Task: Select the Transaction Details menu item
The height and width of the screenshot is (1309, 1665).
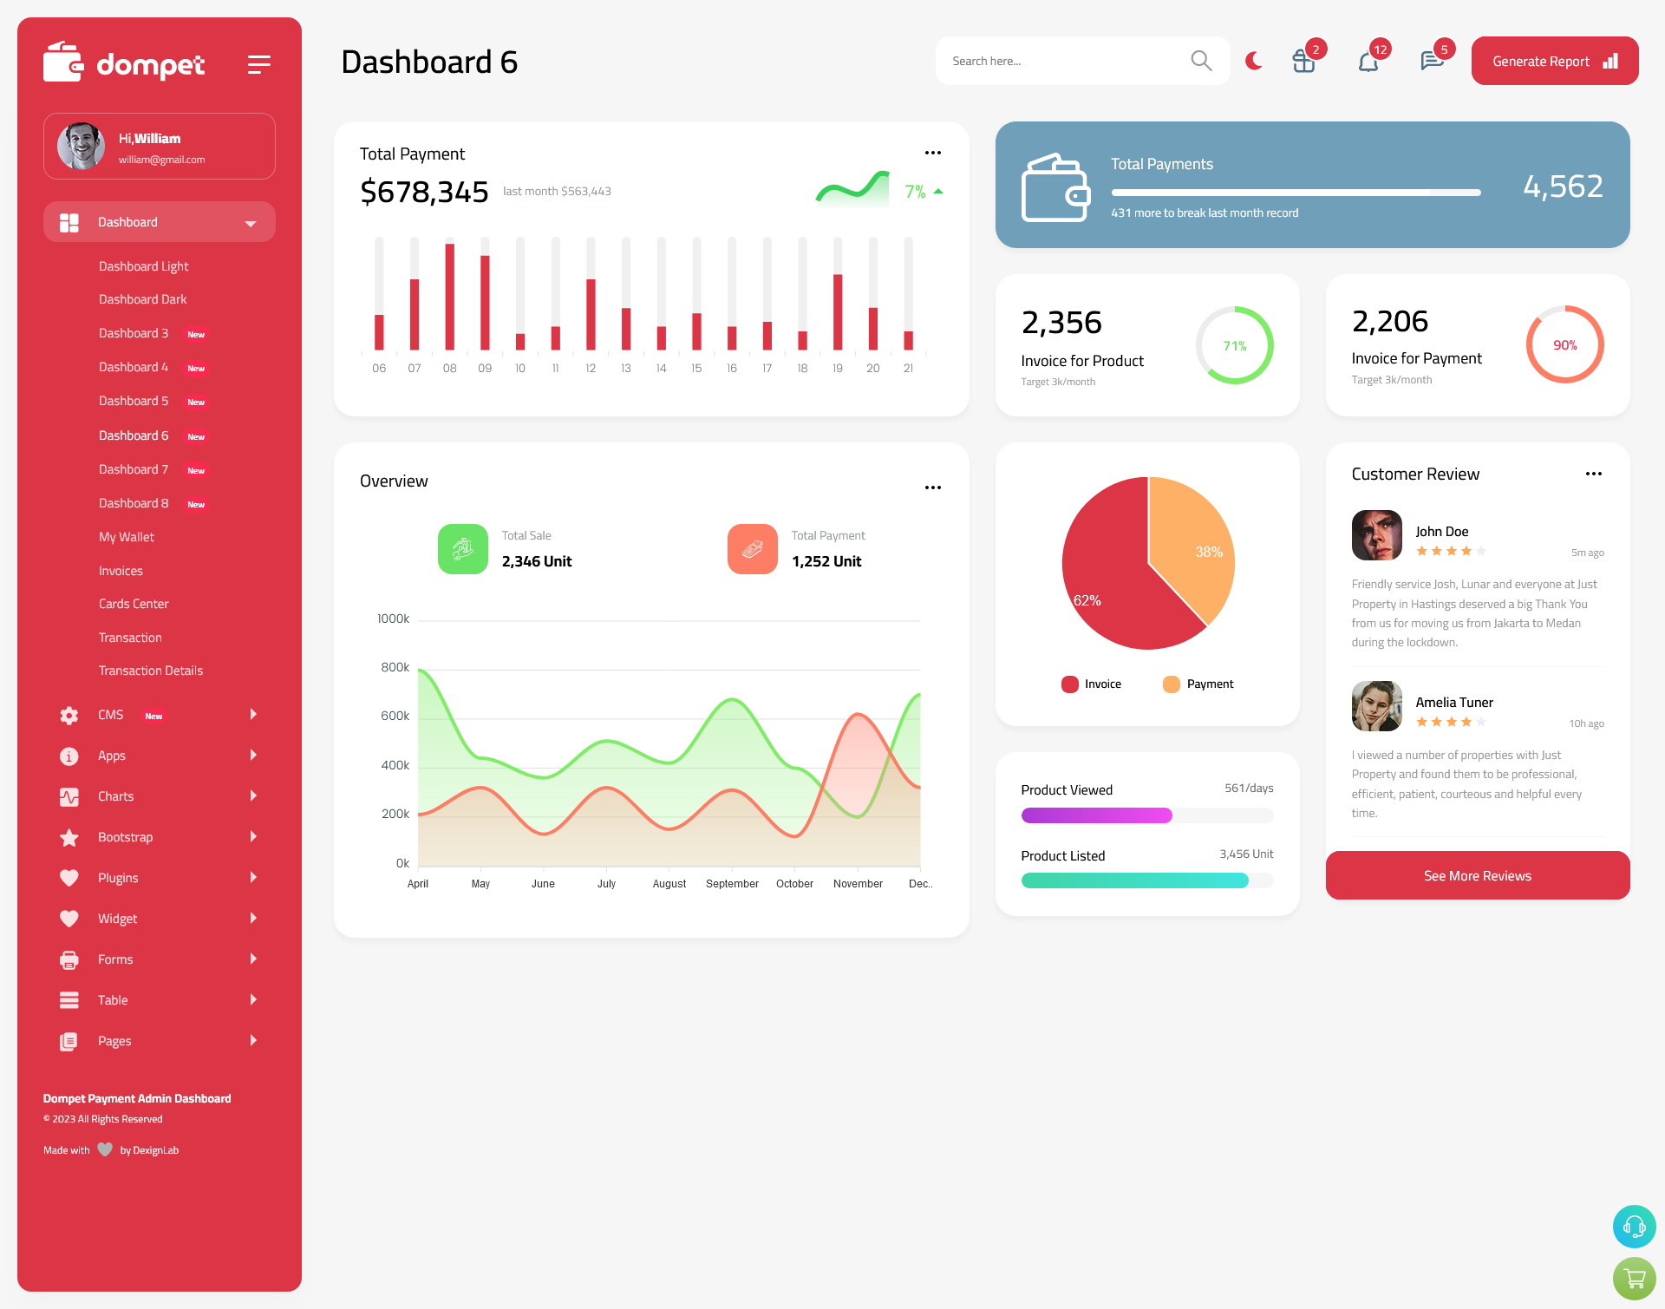Action: tap(150, 671)
